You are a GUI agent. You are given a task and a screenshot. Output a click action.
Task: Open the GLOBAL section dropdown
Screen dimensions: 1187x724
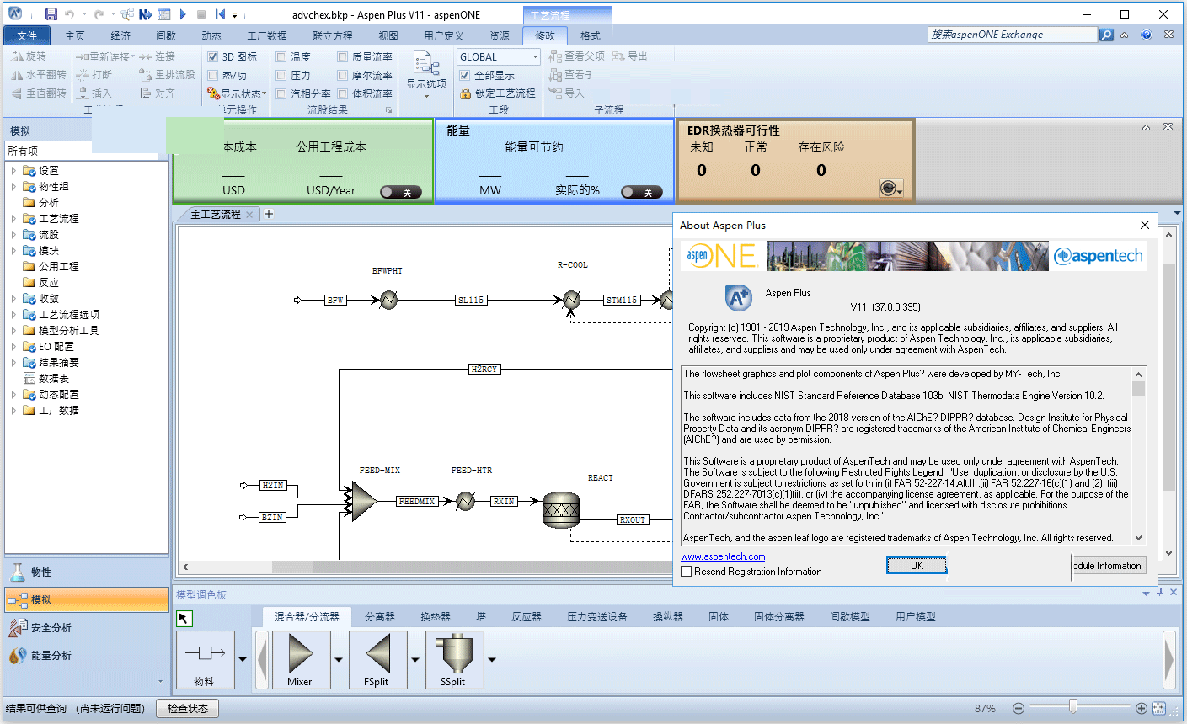pyautogui.click(x=535, y=57)
